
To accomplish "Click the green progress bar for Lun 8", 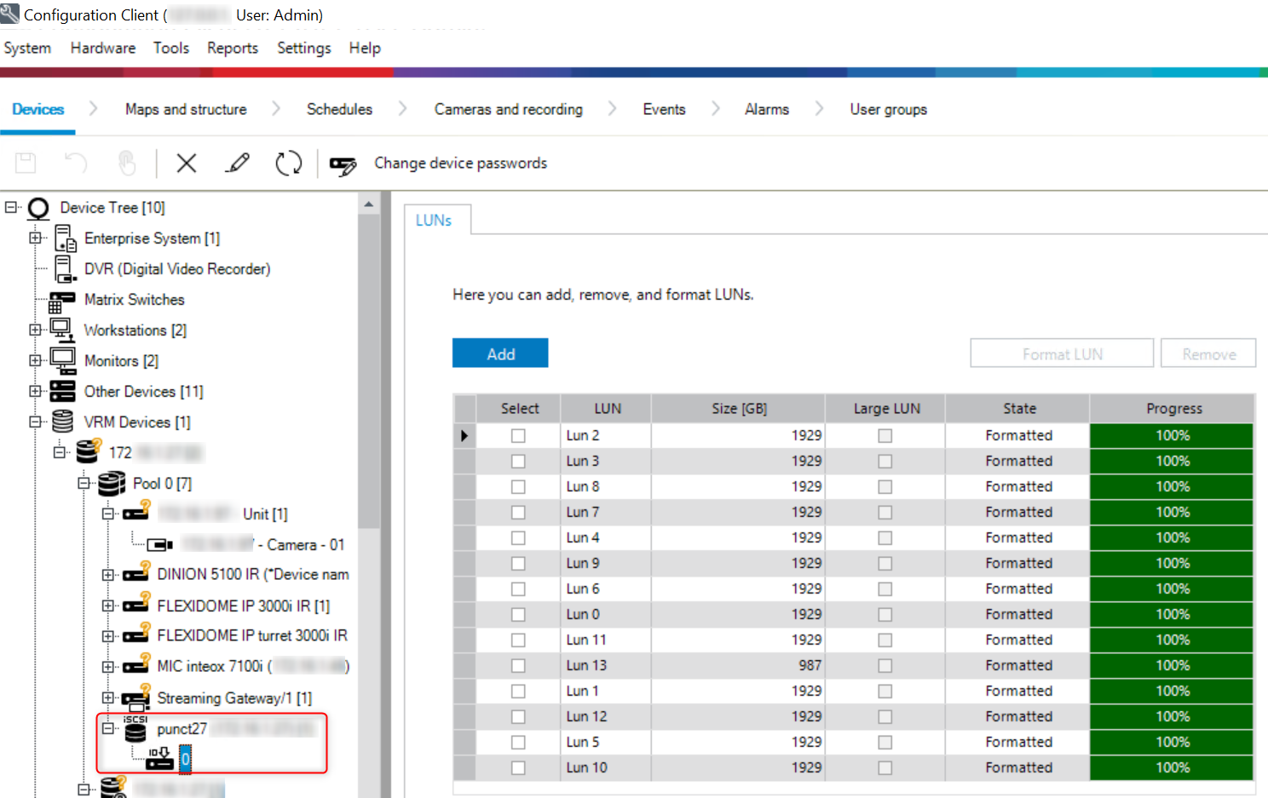I will [x=1172, y=487].
